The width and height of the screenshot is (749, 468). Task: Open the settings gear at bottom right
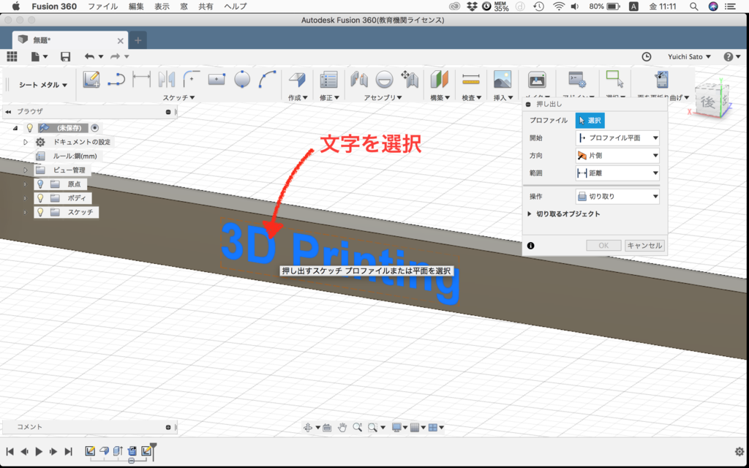coord(739,452)
